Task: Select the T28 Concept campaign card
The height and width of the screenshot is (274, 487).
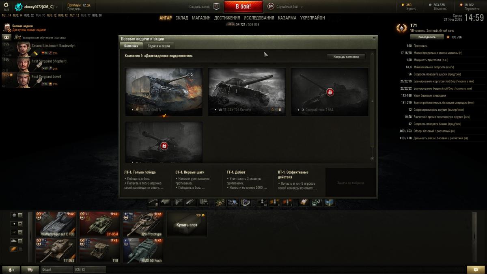Action: (x=247, y=92)
